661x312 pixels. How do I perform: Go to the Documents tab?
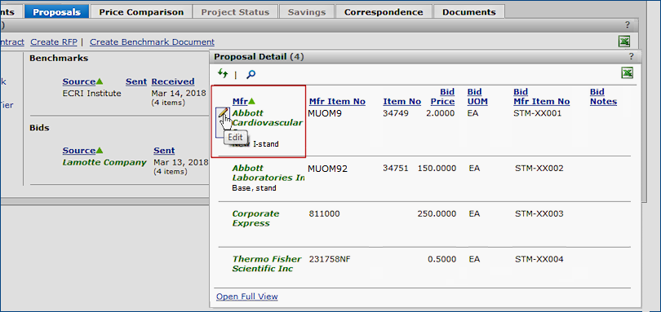tap(468, 11)
